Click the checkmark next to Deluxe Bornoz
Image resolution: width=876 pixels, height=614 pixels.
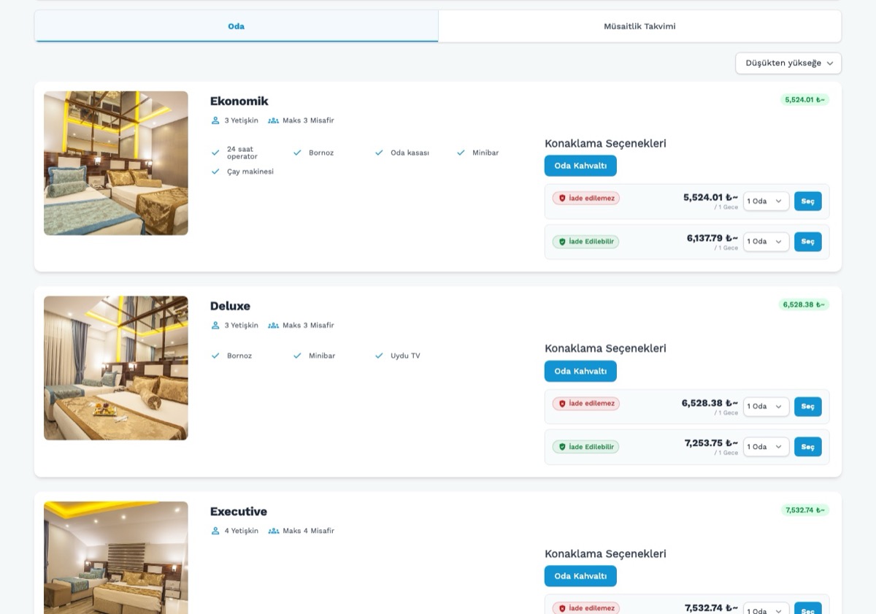[215, 356]
